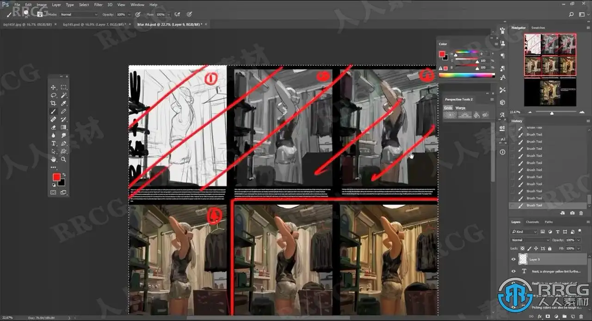Viewport: 592px width, 321px height.
Task: Select the Move tool
Action: [53, 87]
